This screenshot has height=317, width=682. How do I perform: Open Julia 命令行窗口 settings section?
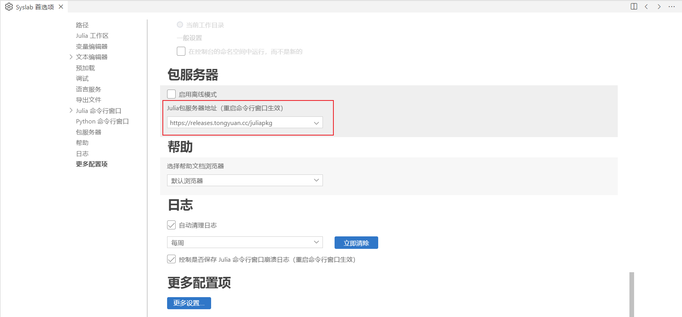tap(99, 111)
